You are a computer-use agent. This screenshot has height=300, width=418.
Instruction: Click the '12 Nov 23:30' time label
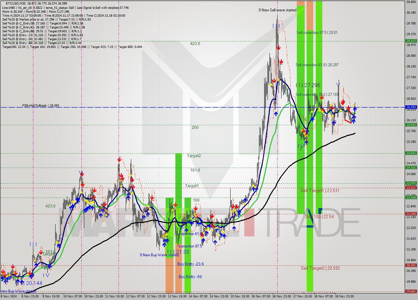click(156, 296)
